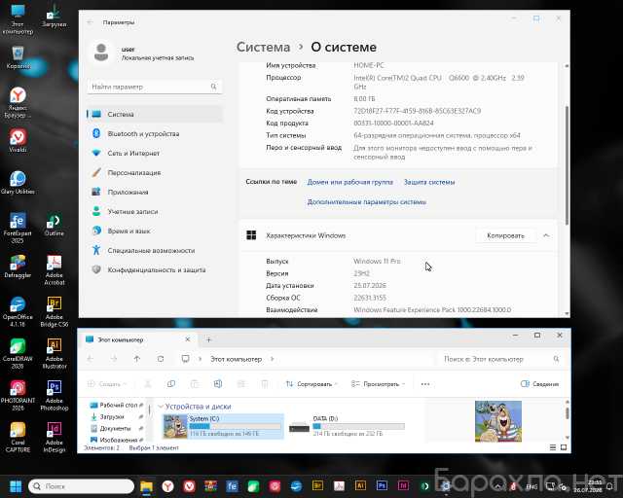
Task: Open 'Создать' dropdown in Explorer
Action: coord(107,384)
